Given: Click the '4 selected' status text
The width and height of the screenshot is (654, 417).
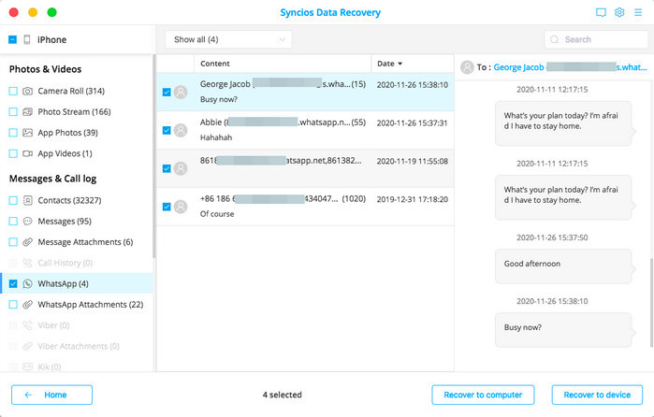Looking at the screenshot, I should tap(282, 395).
